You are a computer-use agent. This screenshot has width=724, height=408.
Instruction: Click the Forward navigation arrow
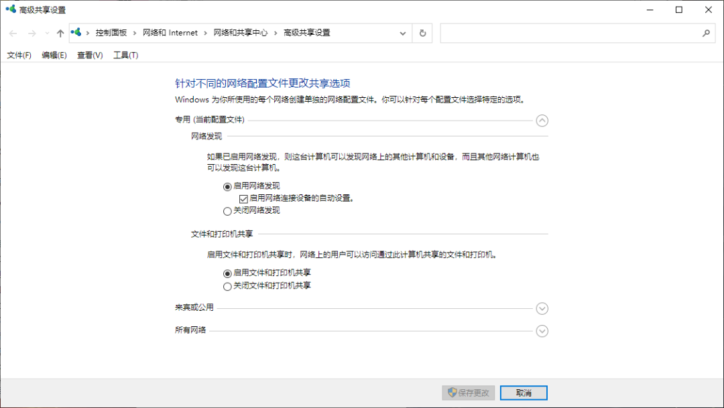32,33
